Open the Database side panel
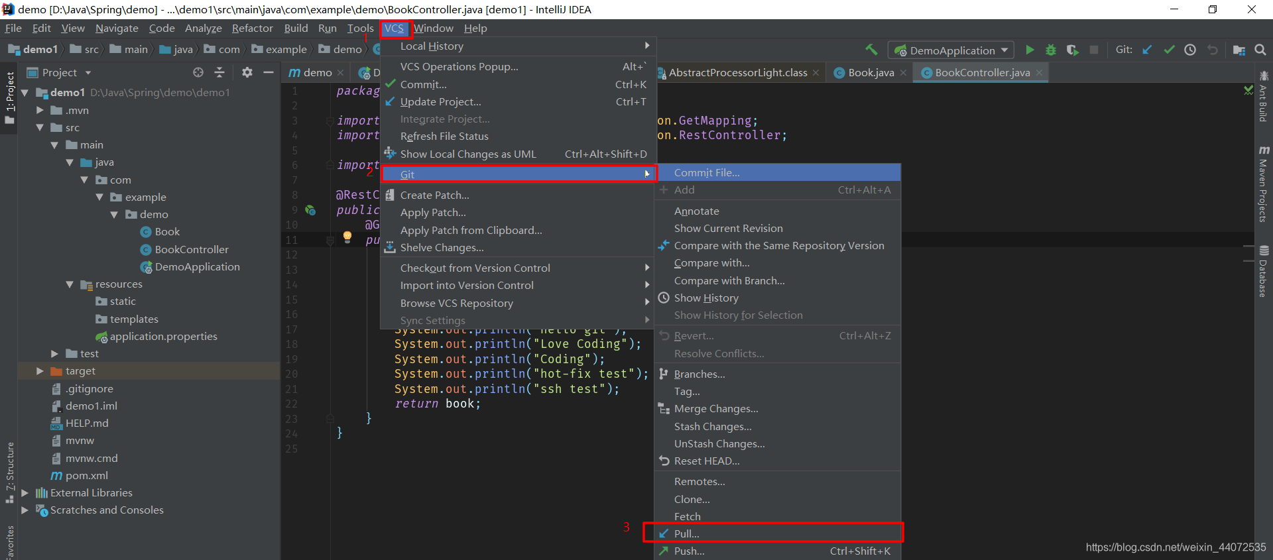The height and width of the screenshot is (560, 1273). click(1263, 271)
